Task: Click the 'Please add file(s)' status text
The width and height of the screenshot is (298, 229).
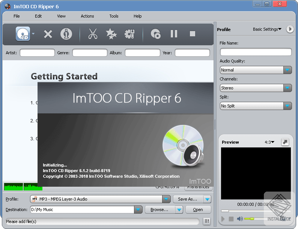Action: click(x=21, y=222)
